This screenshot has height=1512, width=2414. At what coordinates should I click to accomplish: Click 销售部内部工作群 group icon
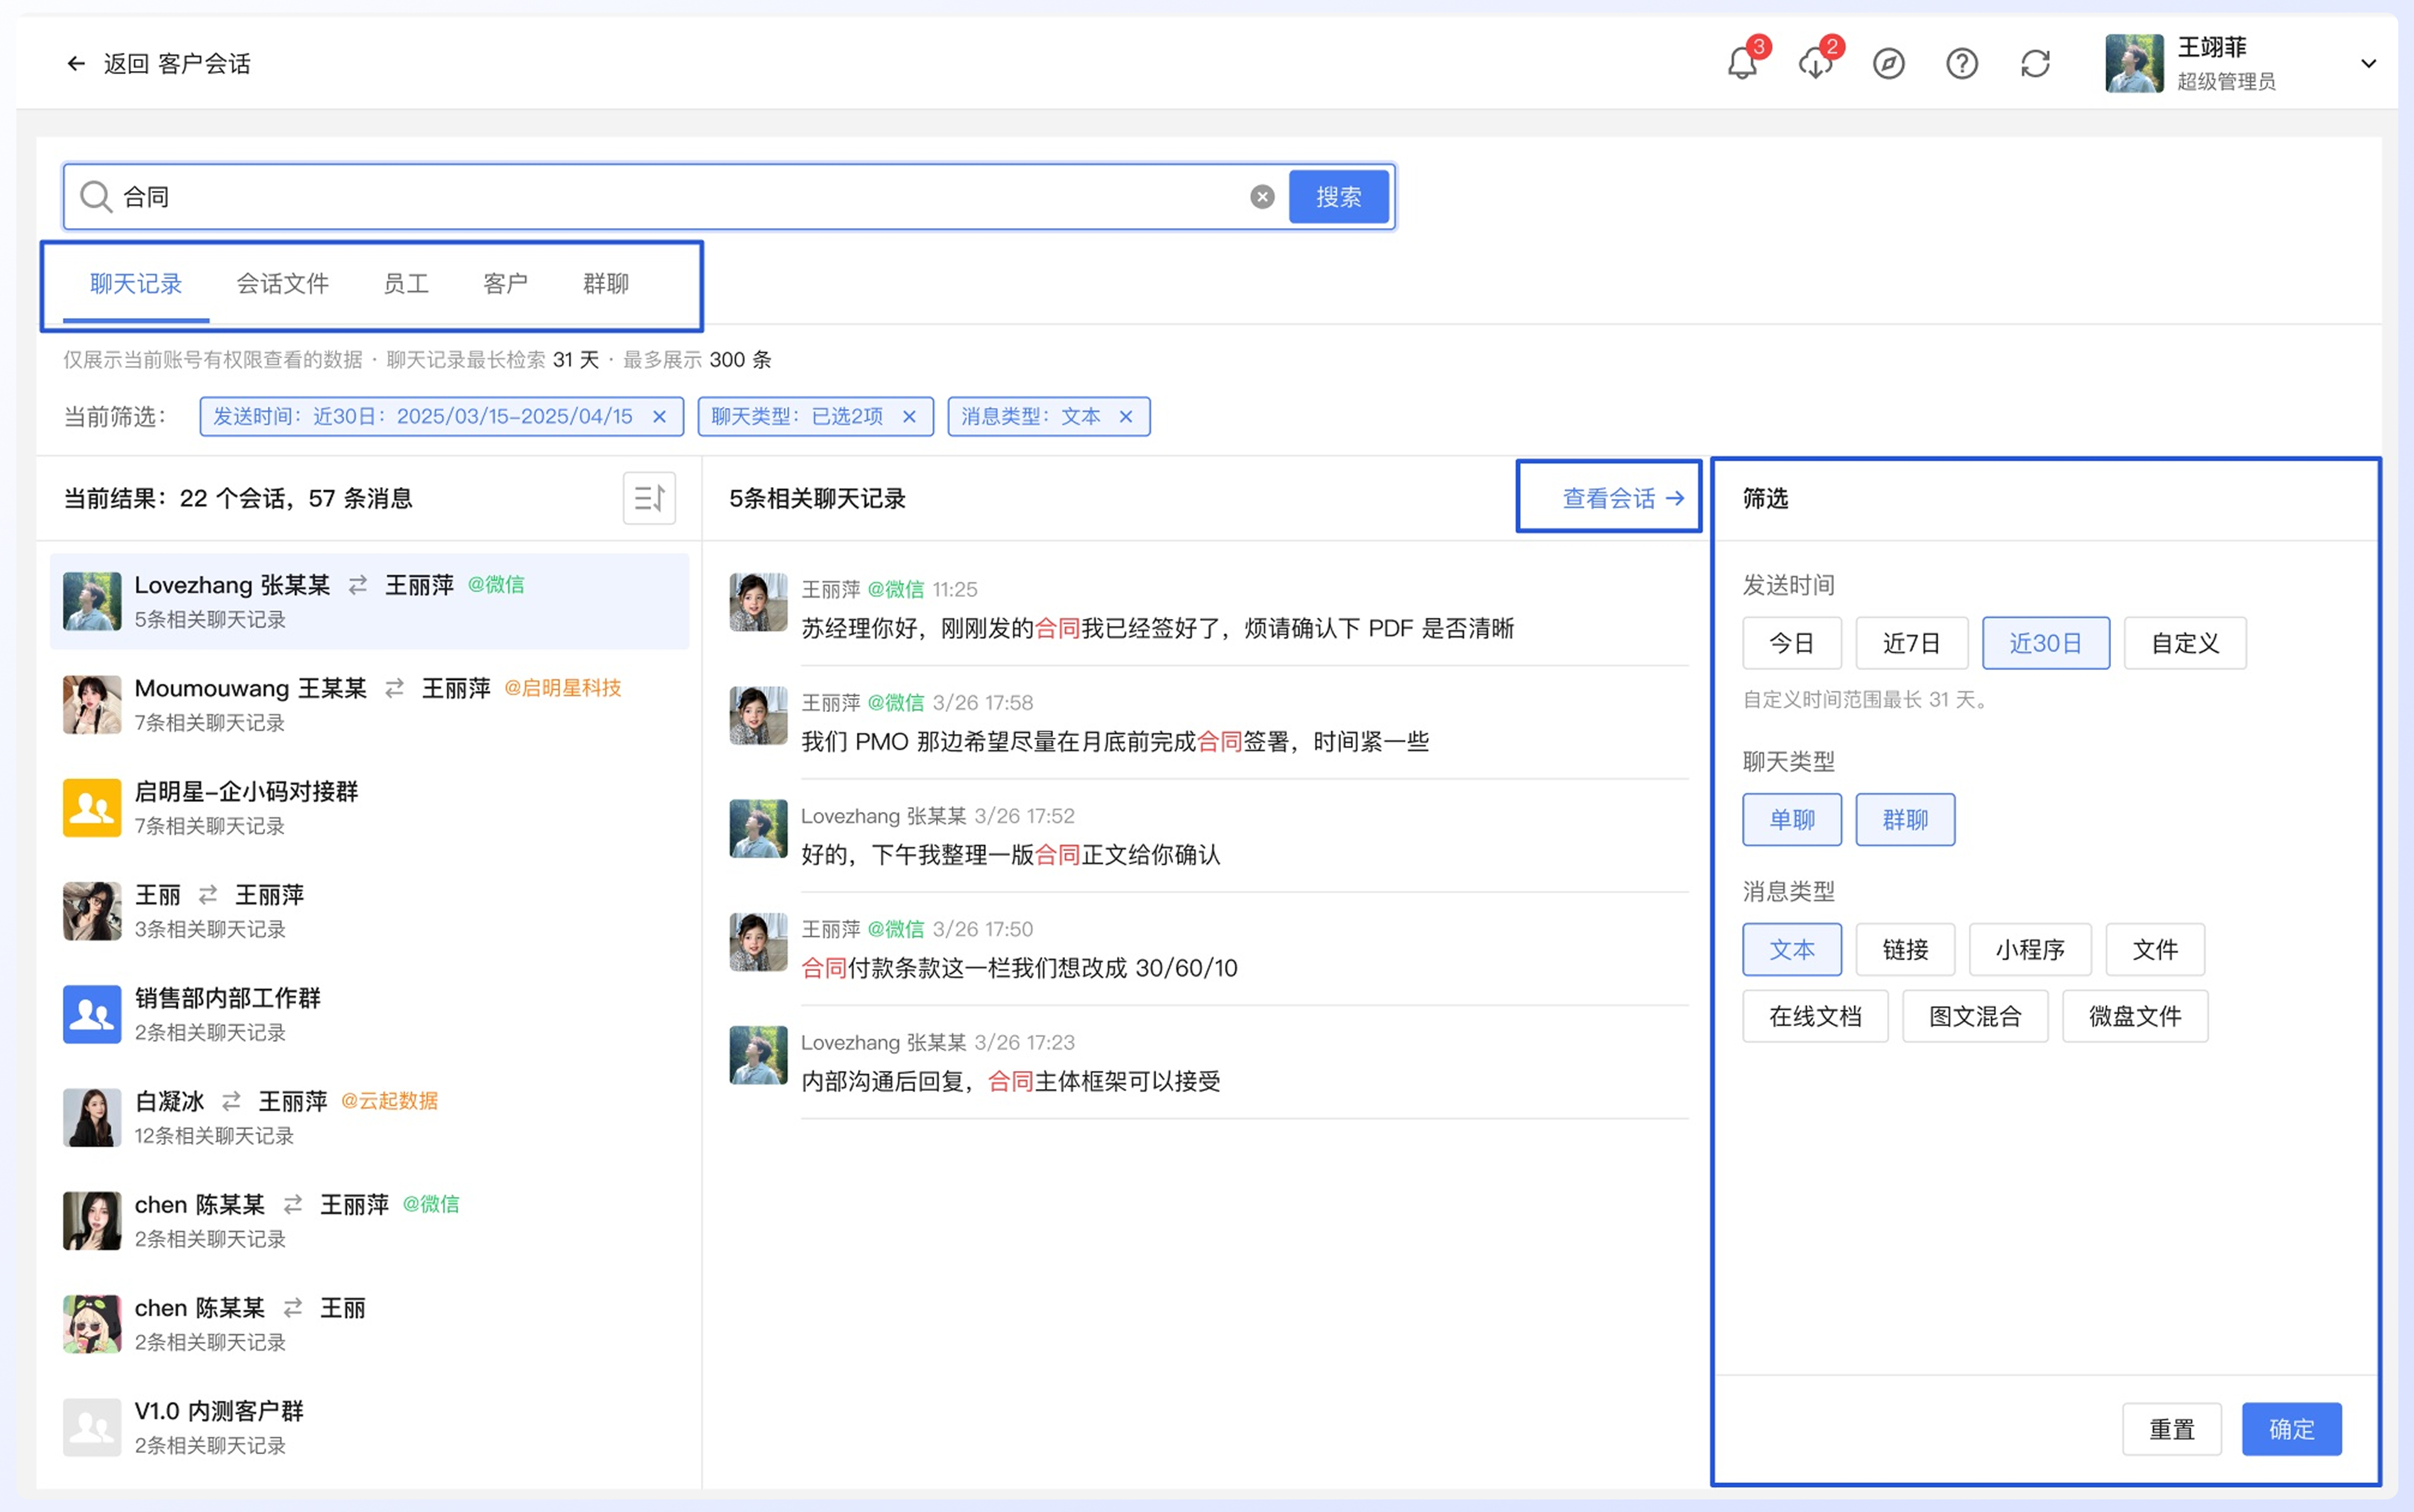point(92,1014)
